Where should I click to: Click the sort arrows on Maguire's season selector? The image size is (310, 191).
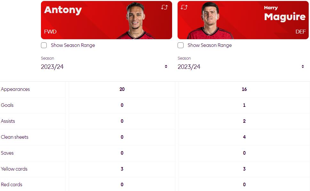tap(303, 67)
